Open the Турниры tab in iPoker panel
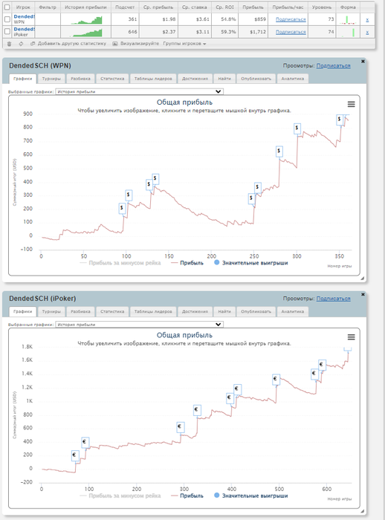Screen dimensions: 385x520 [51, 311]
